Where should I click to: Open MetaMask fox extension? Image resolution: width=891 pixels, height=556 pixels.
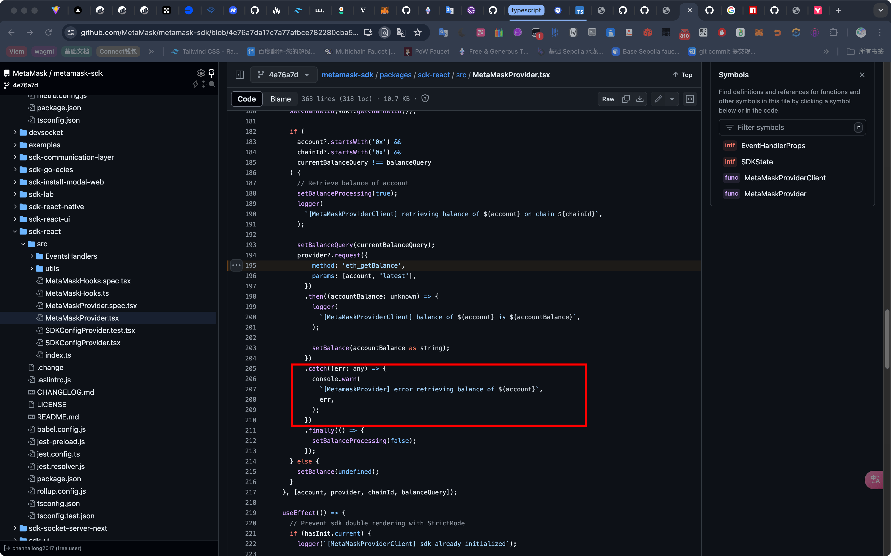point(759,32)
